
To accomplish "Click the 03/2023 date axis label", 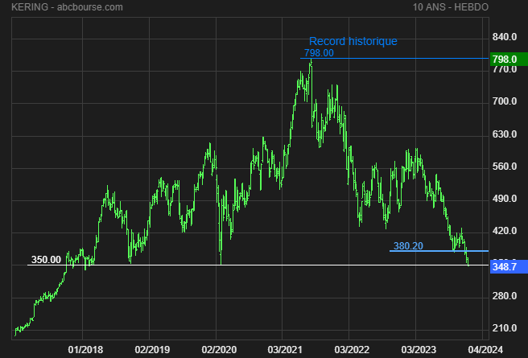I will 419,350.
